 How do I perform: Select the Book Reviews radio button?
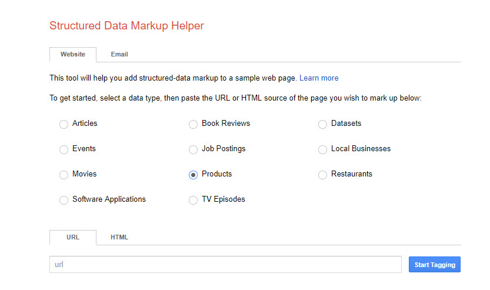tap(193, 124)
